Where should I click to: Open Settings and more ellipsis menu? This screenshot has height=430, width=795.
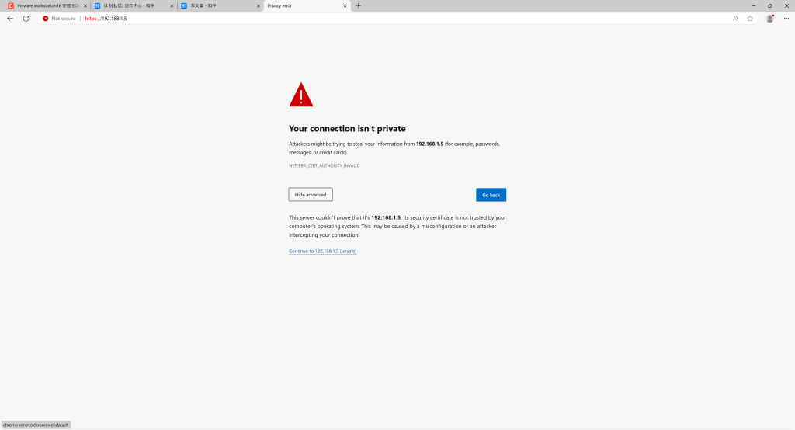pyautogui.click(x=786, y=18)
